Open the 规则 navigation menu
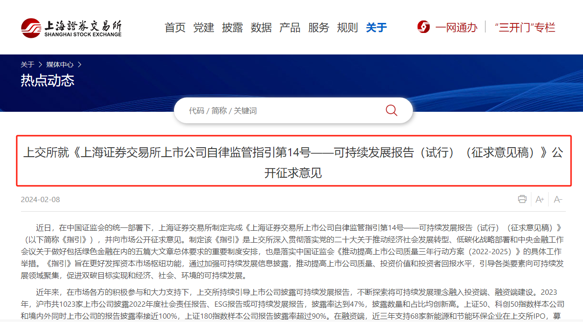 pos(347,28)
